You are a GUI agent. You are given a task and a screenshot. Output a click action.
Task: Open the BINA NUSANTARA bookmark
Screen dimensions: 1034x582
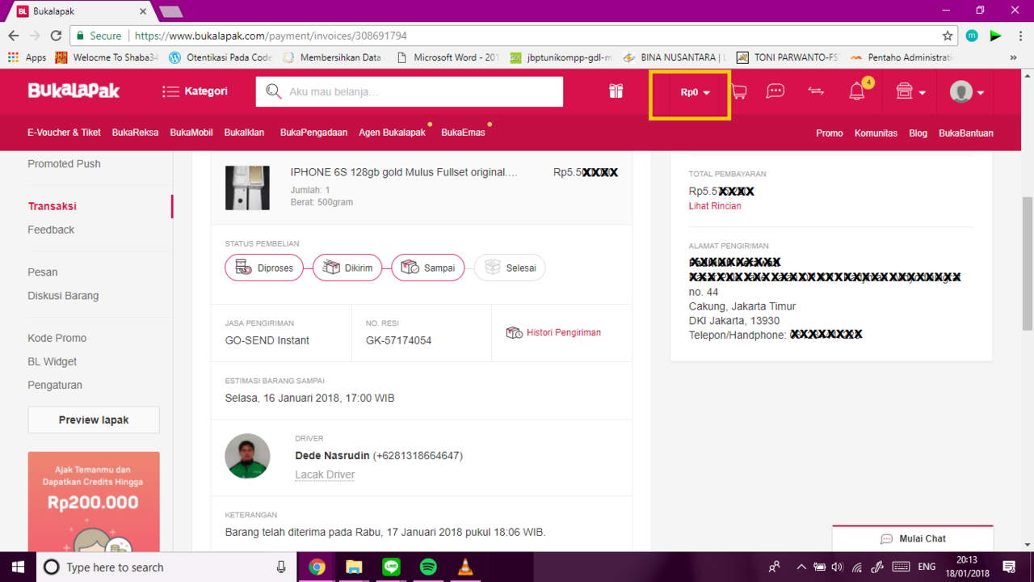tap(674, 57)
